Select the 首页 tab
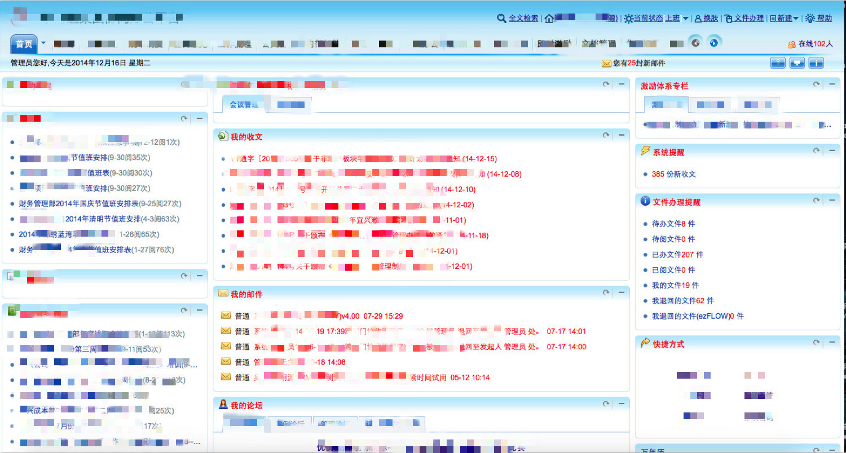 pos(24,44)
